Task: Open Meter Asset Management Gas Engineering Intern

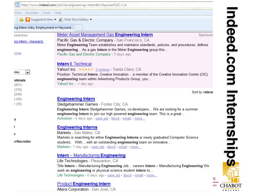Action: (105, 35)
